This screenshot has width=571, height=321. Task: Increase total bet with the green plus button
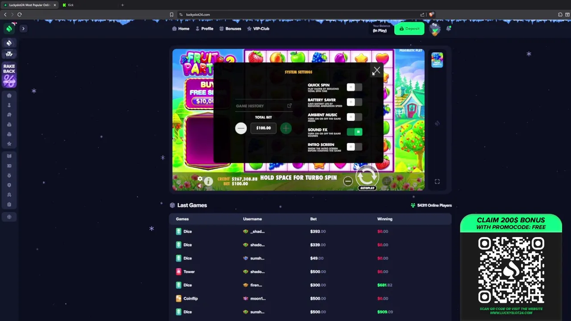pyautogui.click(x=286, y=128)
